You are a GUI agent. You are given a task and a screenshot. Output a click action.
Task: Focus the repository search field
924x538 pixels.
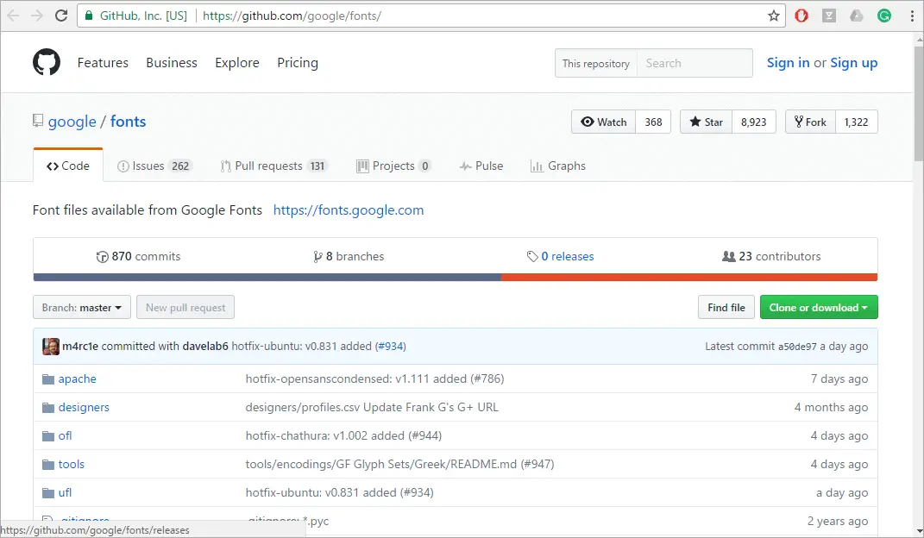[x=695, y=63]
